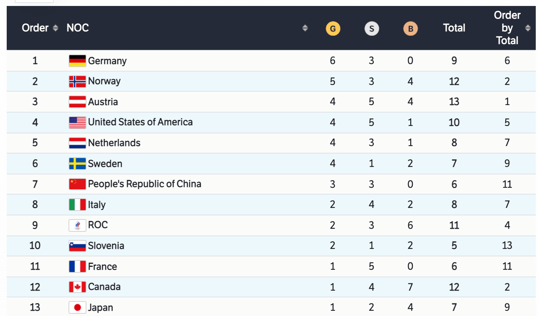The width and height of the screenshot is (538, 316).
Task: Click the Norway flag icon
Action: [77, 81]
